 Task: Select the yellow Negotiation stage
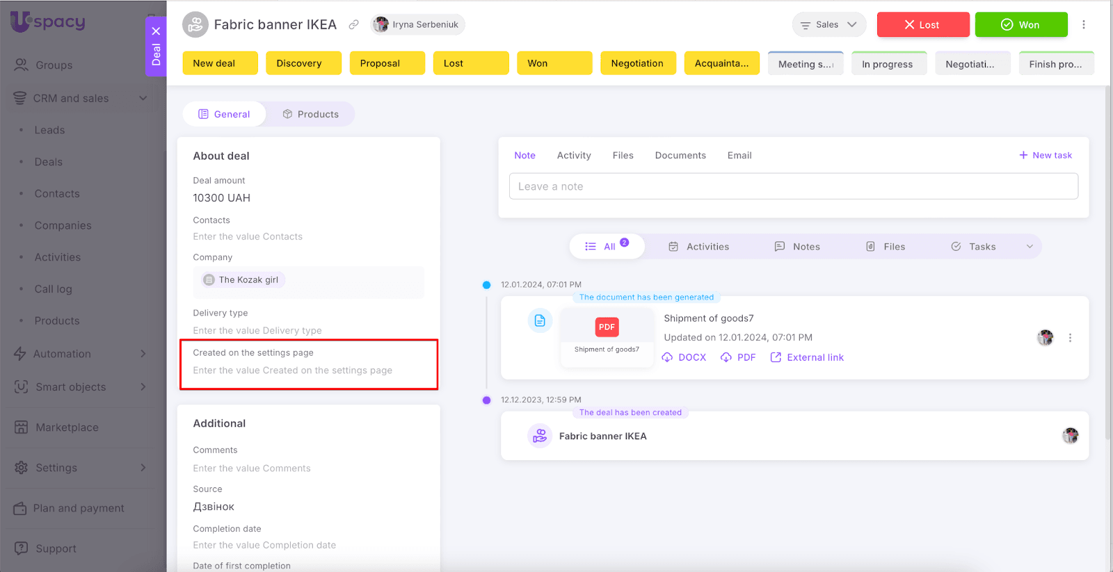coord(637,63)
